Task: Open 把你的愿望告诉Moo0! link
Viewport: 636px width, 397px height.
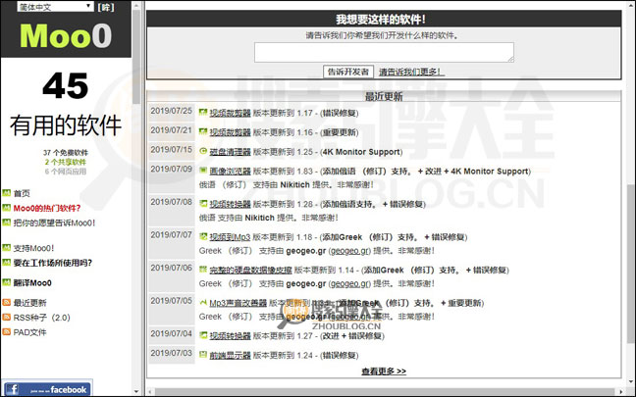Action: click(x=54, y=223)
